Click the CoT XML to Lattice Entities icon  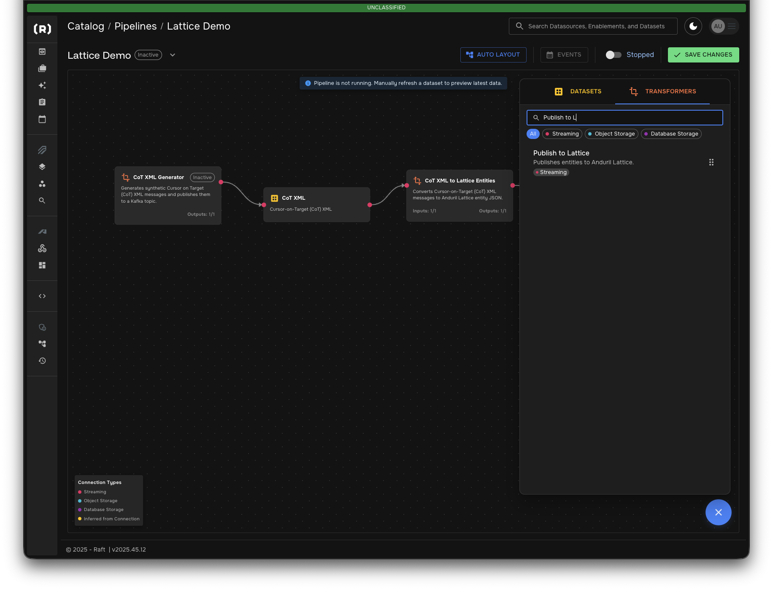[417, 181]
